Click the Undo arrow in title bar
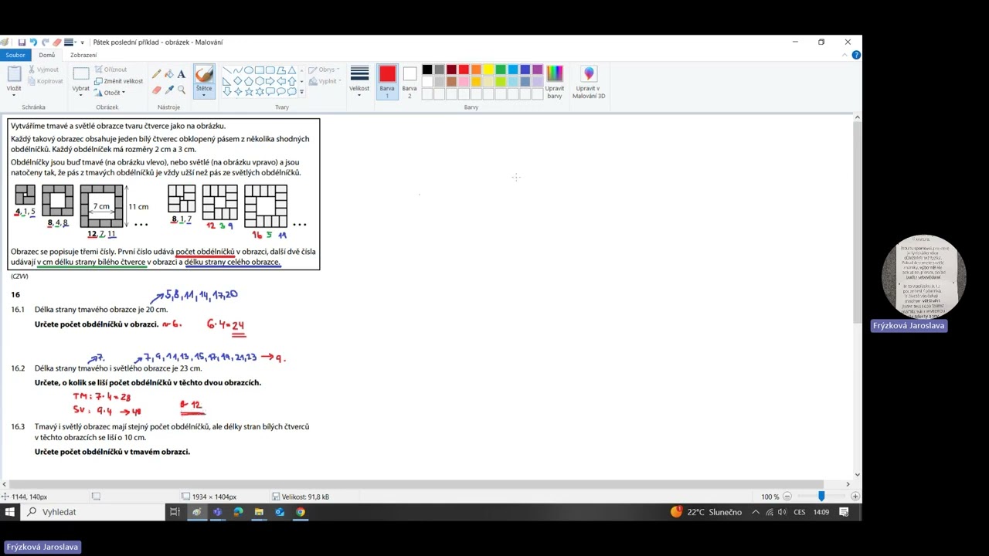Image resolution: width=989 pixels, height=556 pixels. pyautogui.click(x=33, y=42)
